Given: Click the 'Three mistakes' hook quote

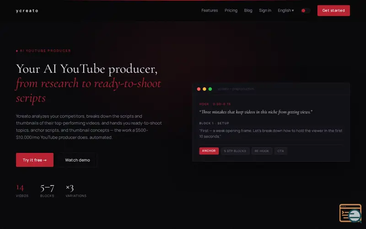Looking at the screenshot, I should point(256,112).
